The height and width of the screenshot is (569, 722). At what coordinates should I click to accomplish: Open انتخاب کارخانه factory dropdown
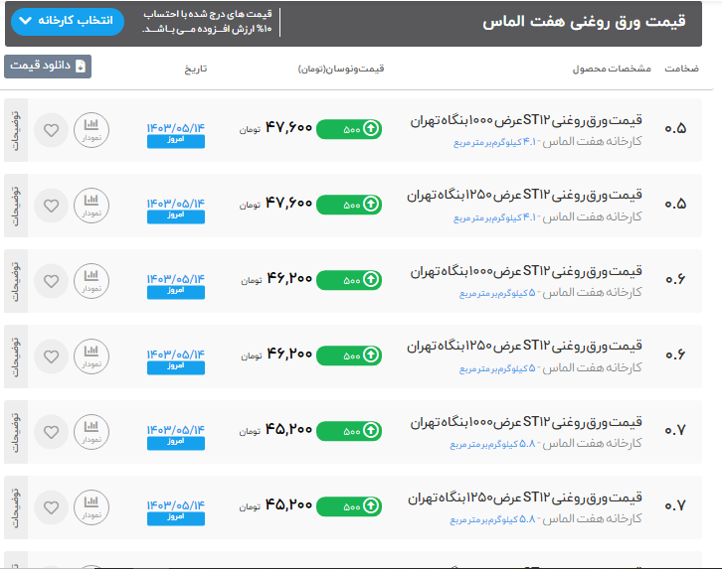click(x=70, y=21)
